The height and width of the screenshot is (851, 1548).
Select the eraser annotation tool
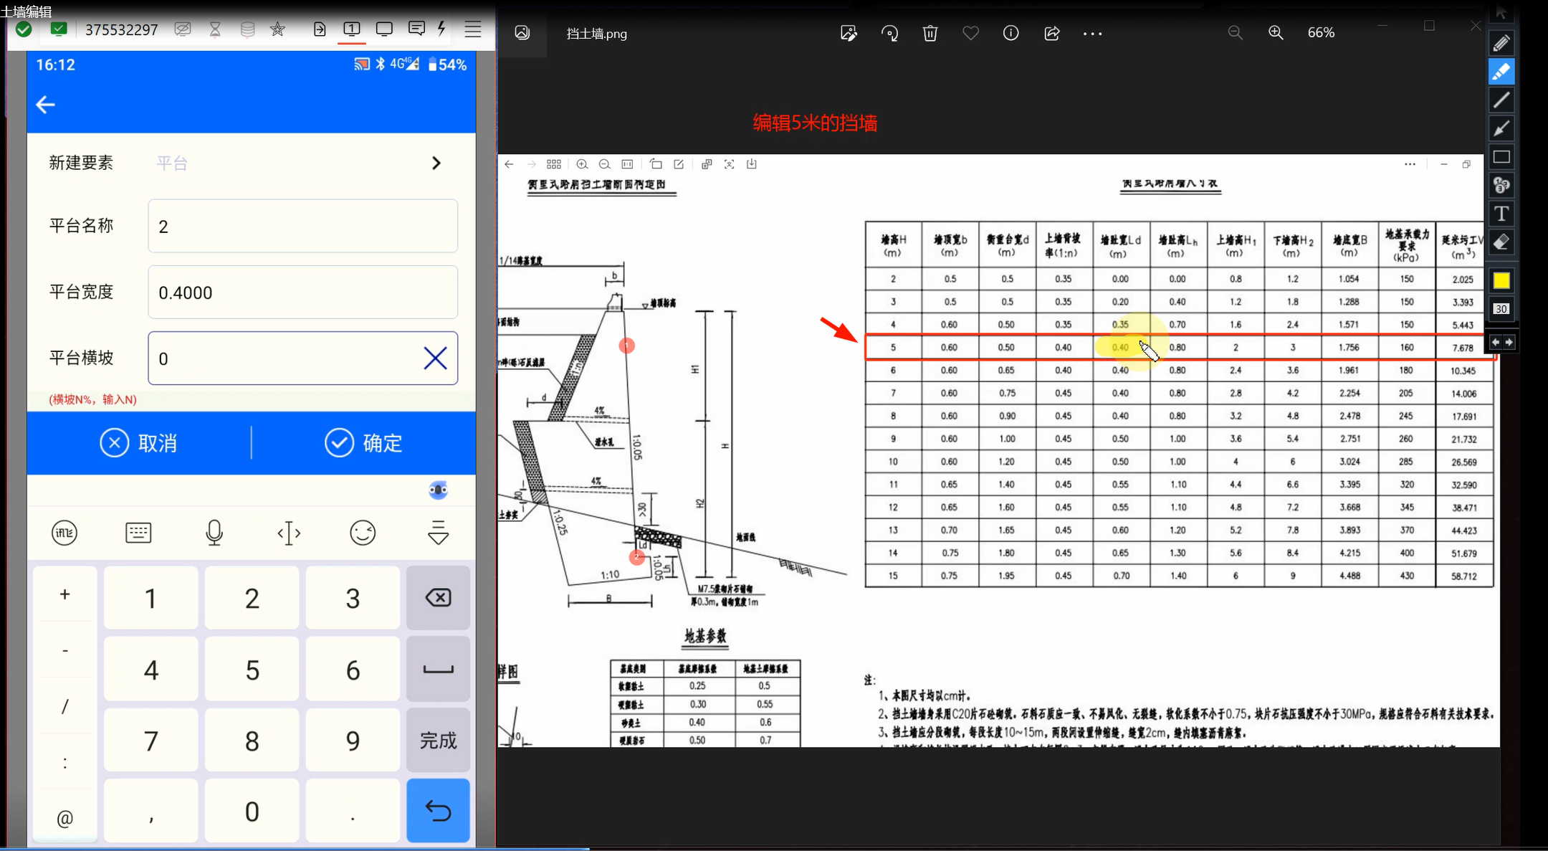point(1501,242)
